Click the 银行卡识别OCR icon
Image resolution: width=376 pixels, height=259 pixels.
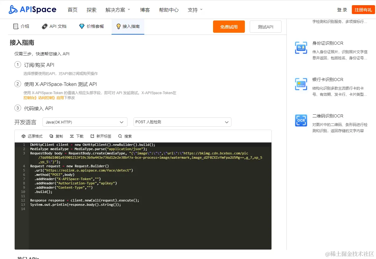click(301, 84)
